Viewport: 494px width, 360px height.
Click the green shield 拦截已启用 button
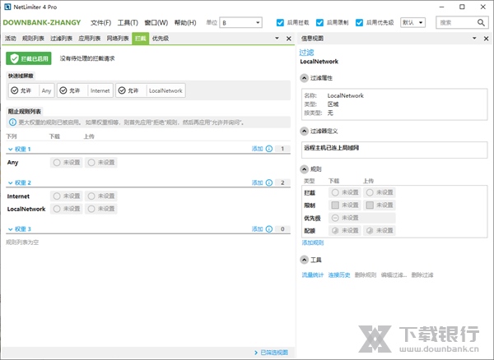point(29,58)
